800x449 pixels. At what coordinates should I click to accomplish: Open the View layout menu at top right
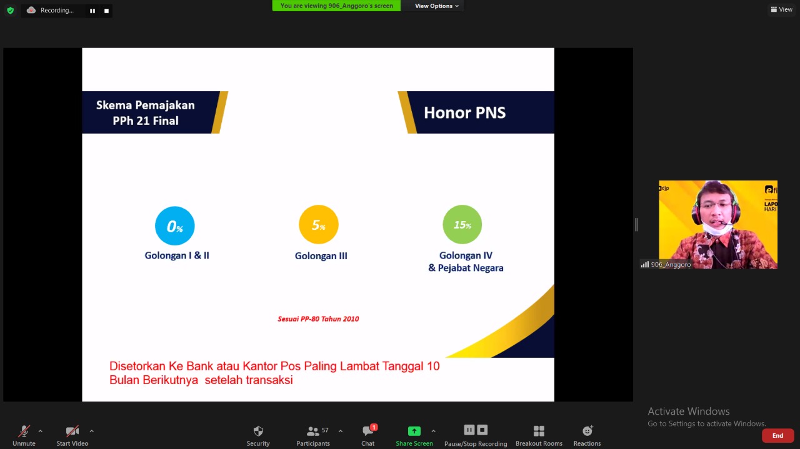[781, 9]
